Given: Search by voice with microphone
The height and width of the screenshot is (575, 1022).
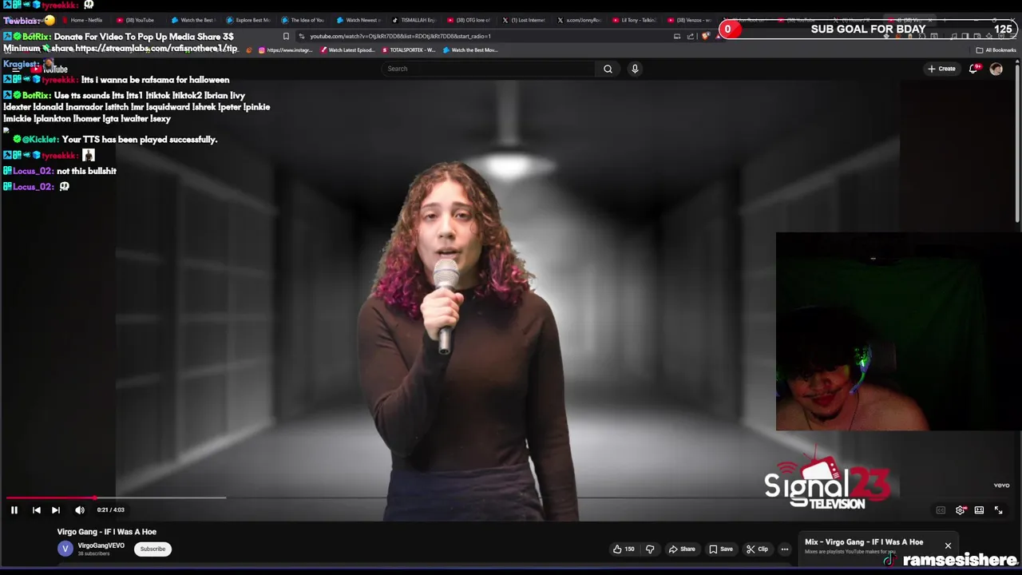Looking at the screenshot, I should coord(635,69).
